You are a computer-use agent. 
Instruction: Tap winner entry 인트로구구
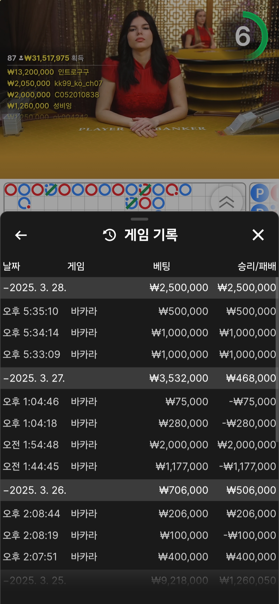tap(48, 72)
